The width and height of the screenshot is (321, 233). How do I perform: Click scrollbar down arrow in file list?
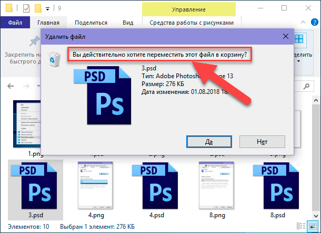[x=316, y=216]
